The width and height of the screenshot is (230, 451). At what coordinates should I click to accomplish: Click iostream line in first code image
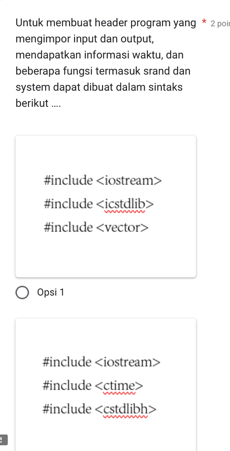(x=103, y=180)
